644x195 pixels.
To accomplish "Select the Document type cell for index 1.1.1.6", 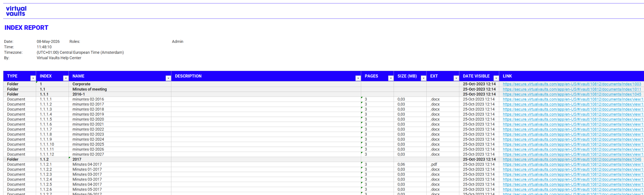I will click(20, 124).
